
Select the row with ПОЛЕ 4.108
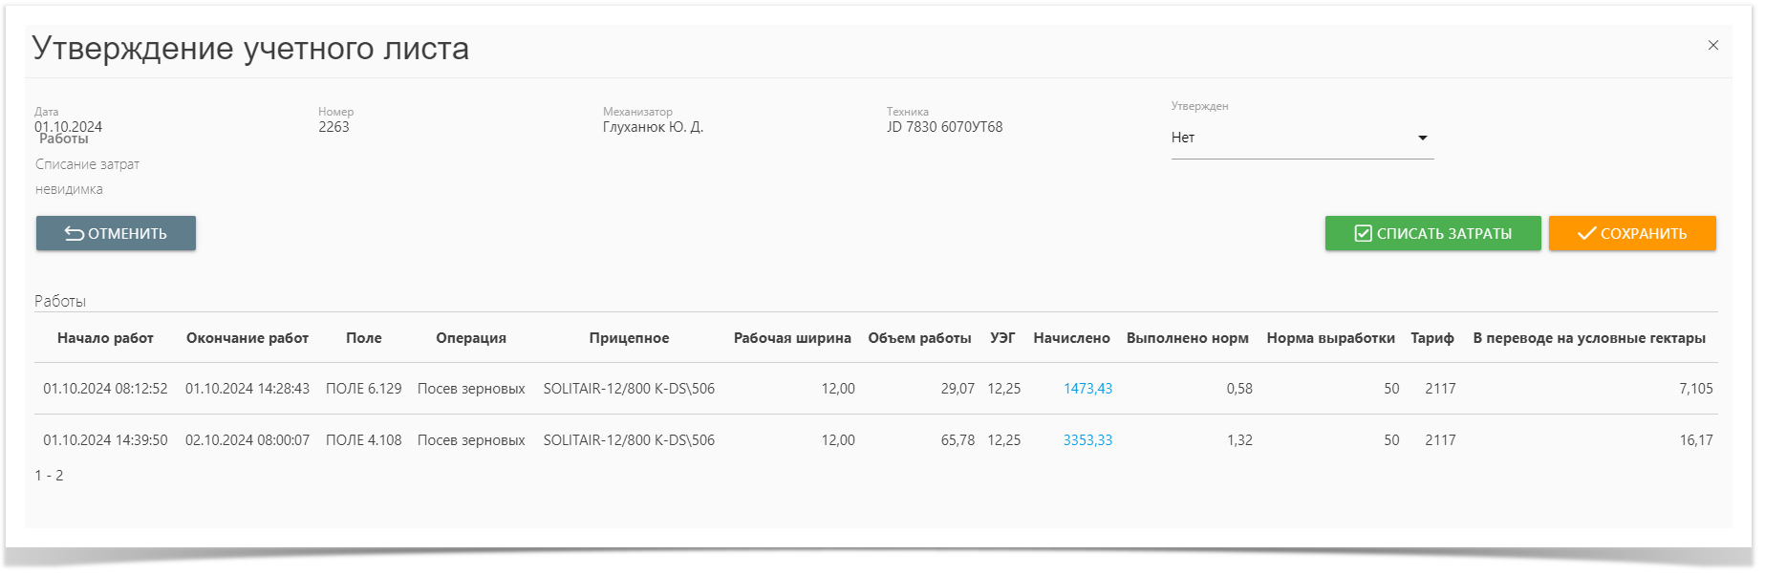coord(363,440)
